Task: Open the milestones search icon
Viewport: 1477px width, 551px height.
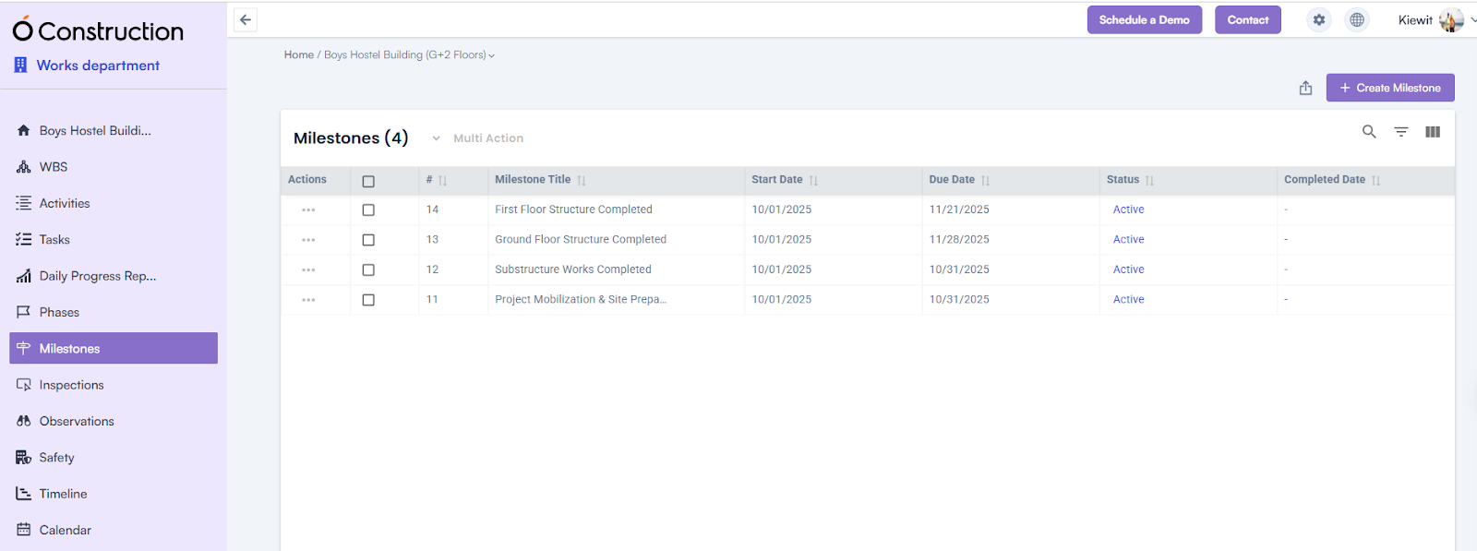Action: click(x=1369, y=132)
